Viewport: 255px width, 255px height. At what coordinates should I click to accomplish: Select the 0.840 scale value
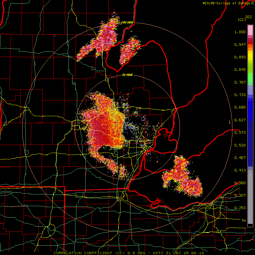click(240, 70)
